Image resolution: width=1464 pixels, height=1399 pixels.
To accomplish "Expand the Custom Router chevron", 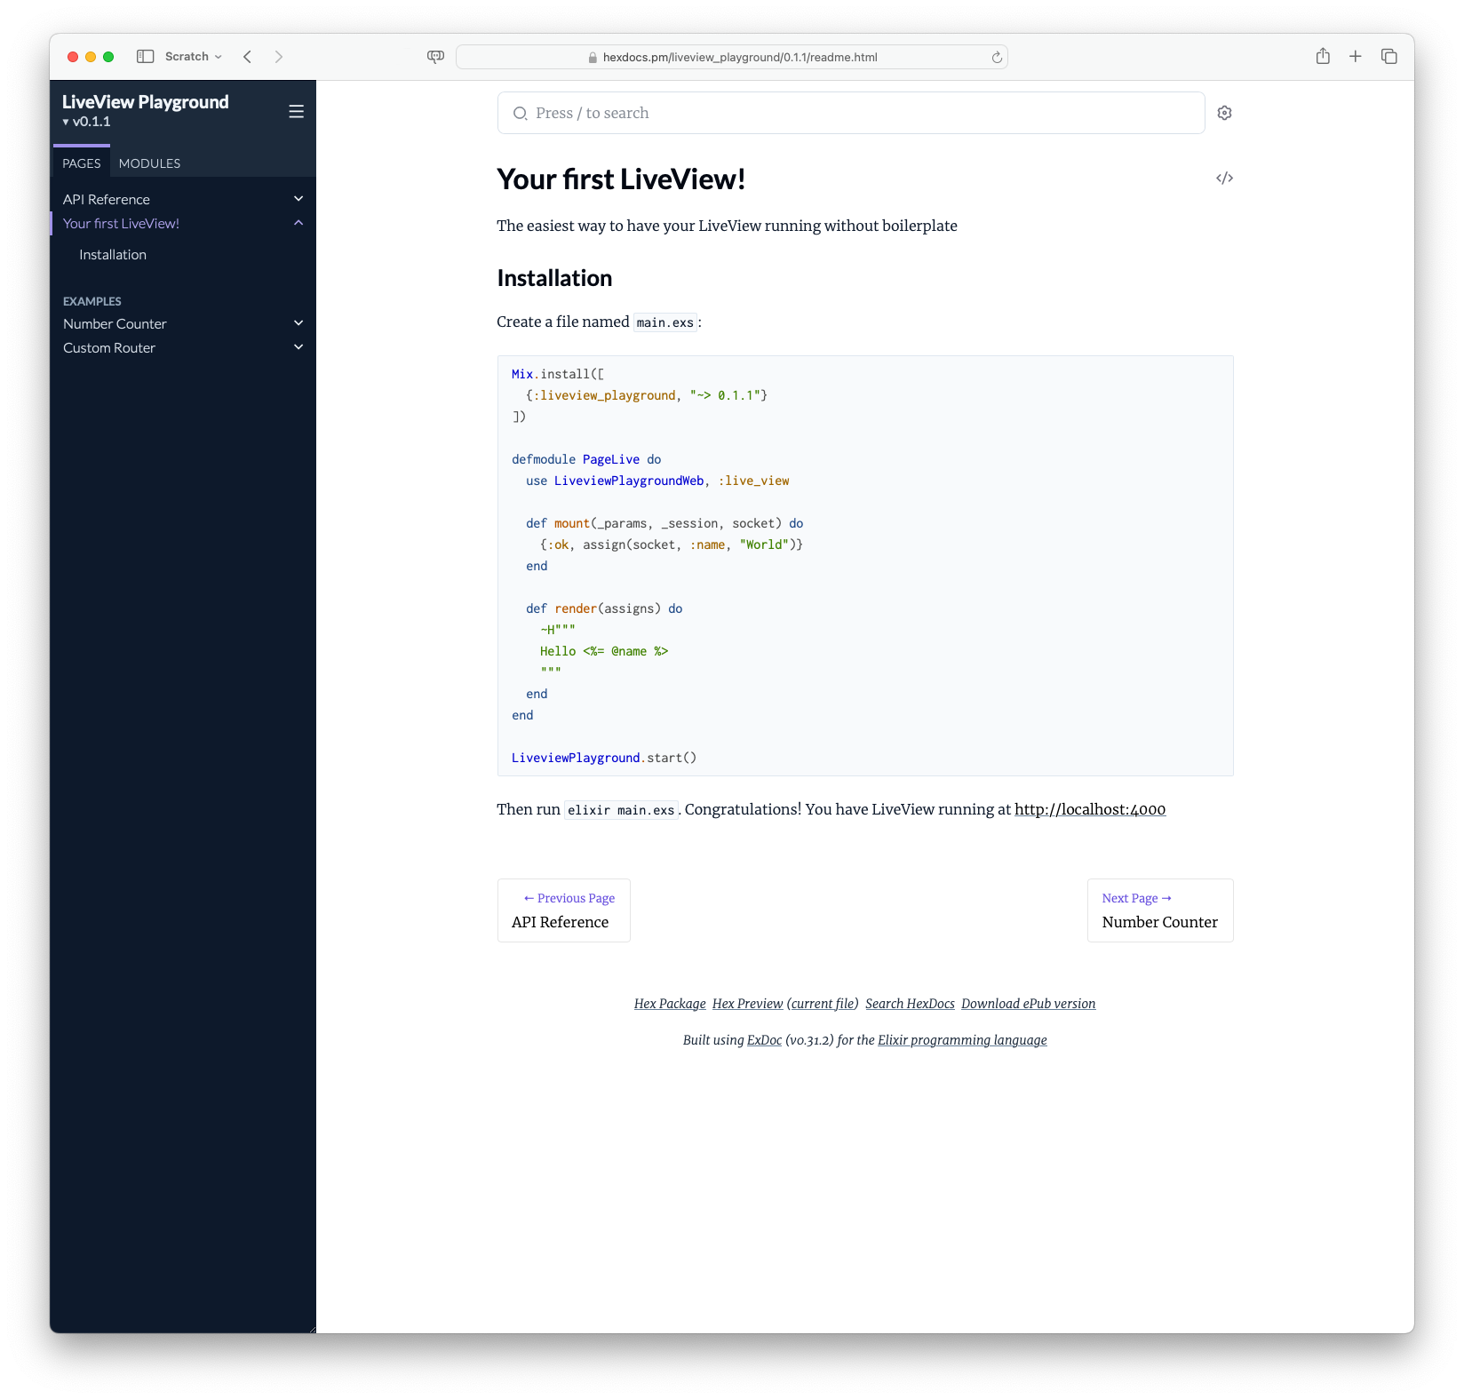I will 298,347.
